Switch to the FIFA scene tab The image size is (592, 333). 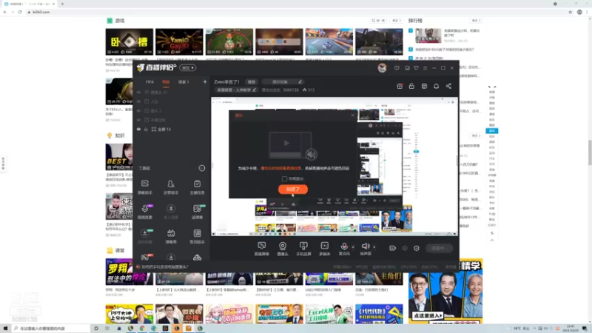pos(150,82)
